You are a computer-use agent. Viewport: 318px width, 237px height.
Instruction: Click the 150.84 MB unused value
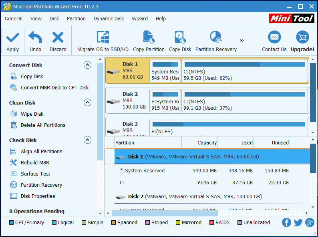277,170
